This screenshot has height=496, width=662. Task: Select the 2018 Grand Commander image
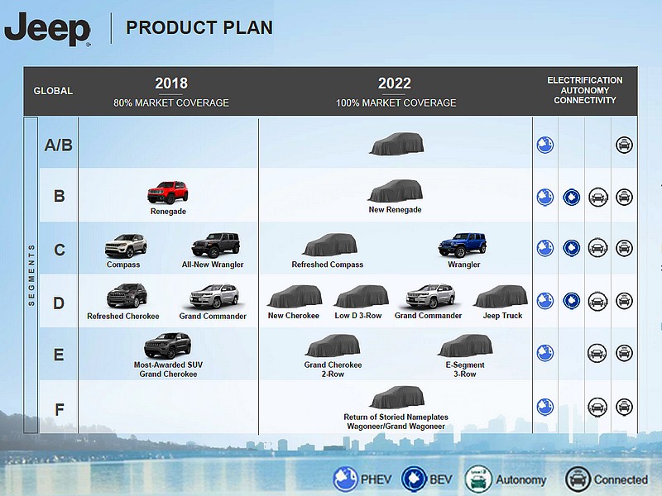click(x=214, y=297)
